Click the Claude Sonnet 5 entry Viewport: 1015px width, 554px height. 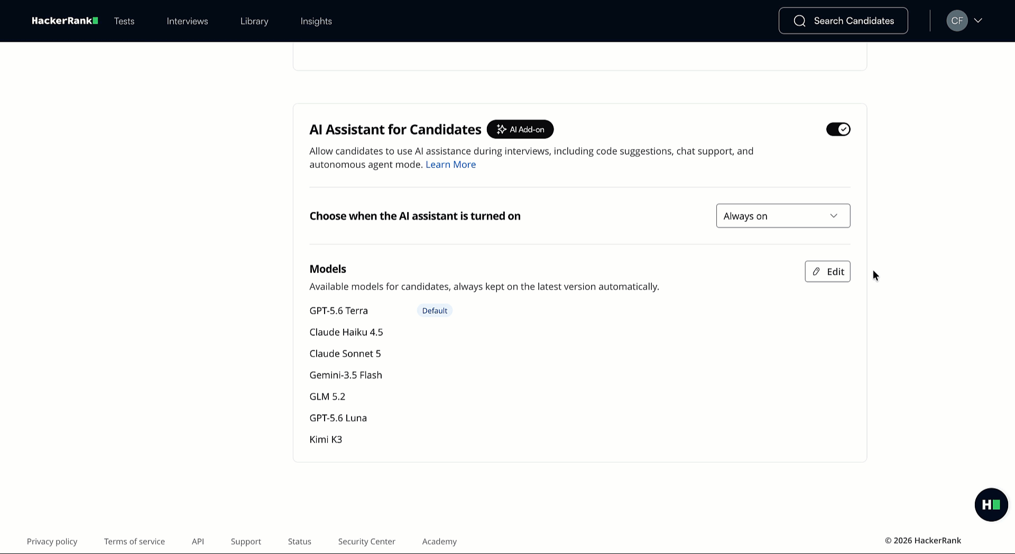[345, 354]
